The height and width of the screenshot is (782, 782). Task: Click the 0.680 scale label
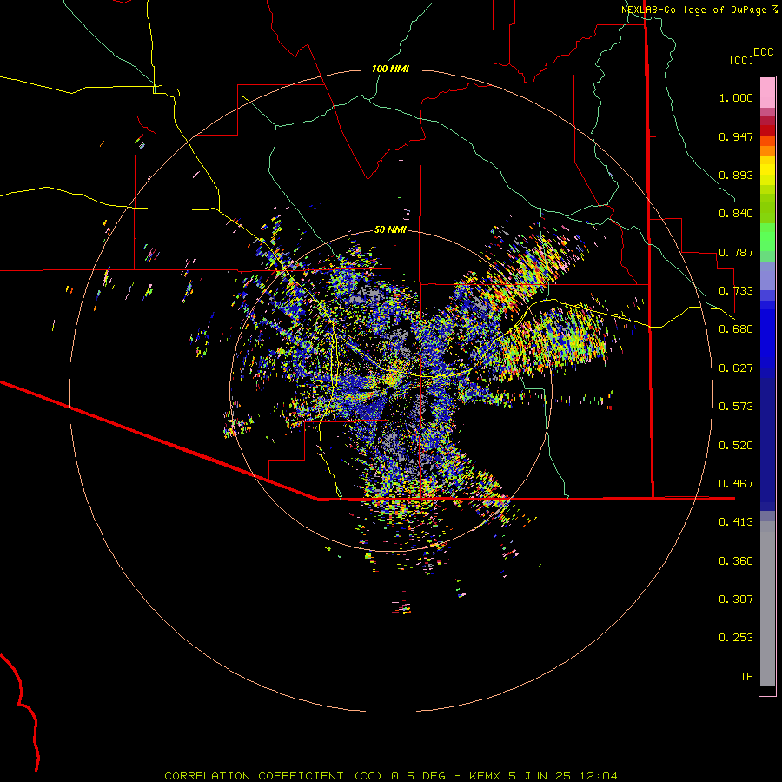tap(736, 329)
